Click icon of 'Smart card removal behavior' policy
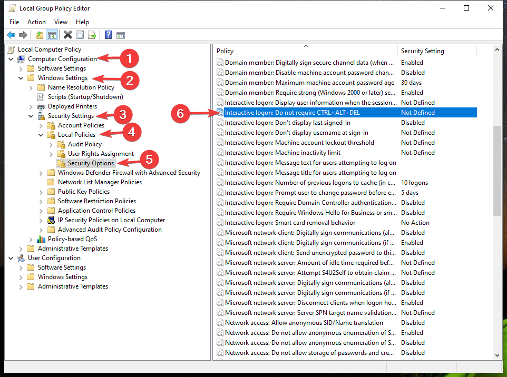 point(220,223)
